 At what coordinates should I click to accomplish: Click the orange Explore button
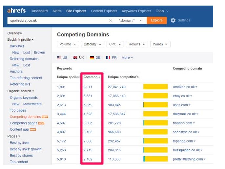click(157, 20)
